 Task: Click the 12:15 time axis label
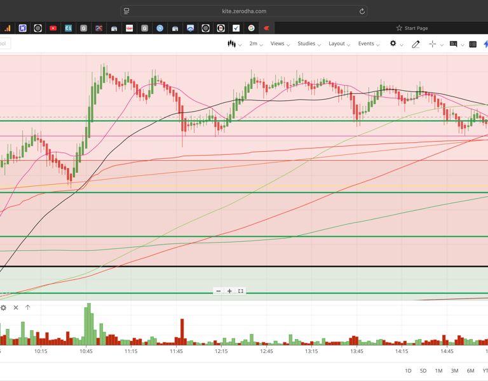[x=221, y=351]
